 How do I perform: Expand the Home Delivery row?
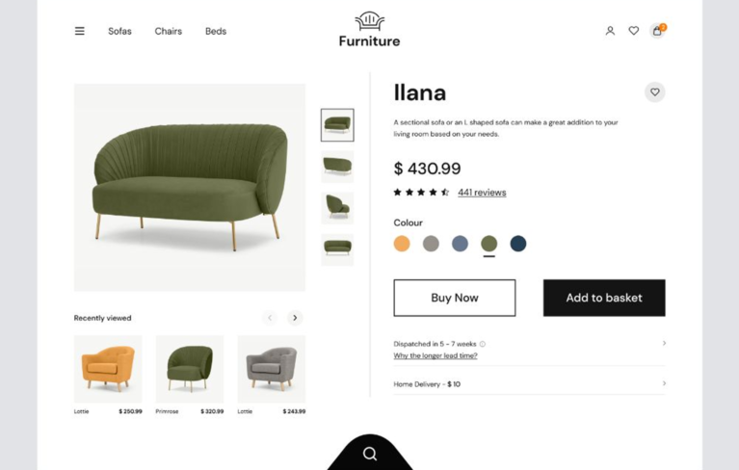[x=664, y=384]
